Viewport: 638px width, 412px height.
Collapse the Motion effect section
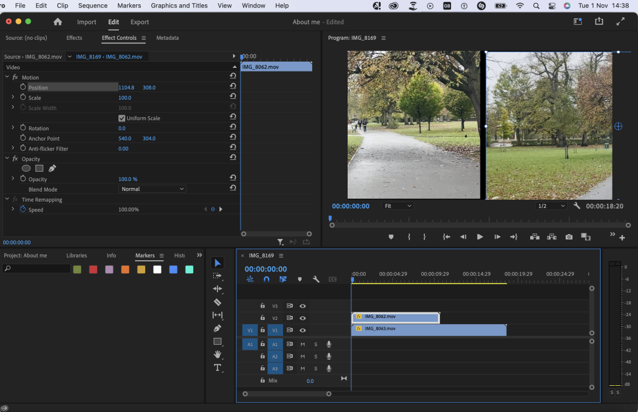pyautogui.click(x=7, y=77)
